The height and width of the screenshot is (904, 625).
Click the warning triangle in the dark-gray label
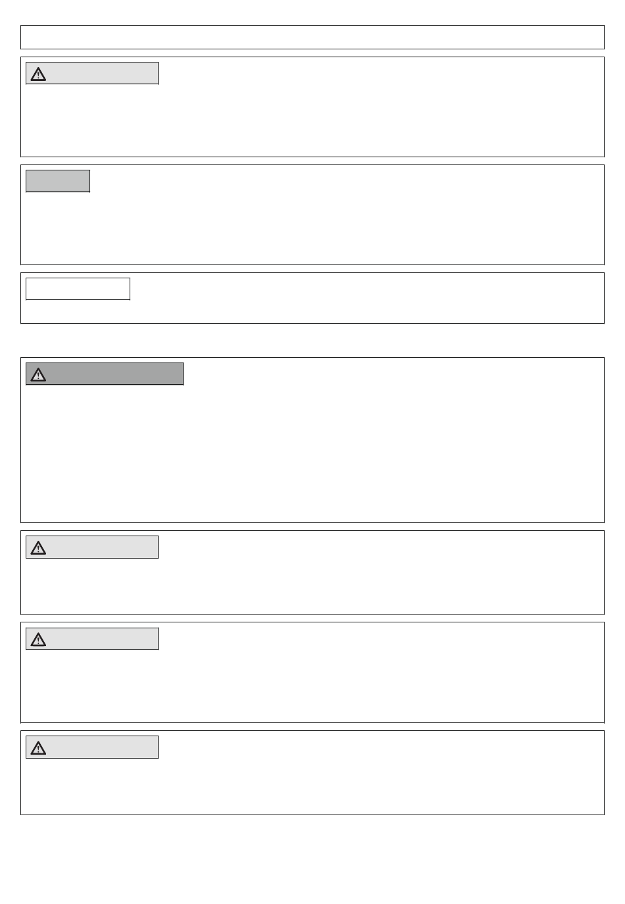click(39, 374)
